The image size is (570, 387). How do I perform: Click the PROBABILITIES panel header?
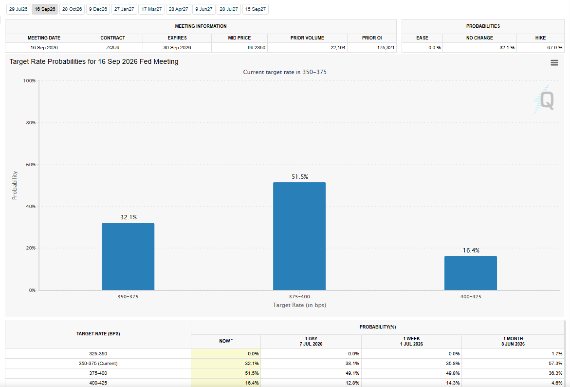483,26
